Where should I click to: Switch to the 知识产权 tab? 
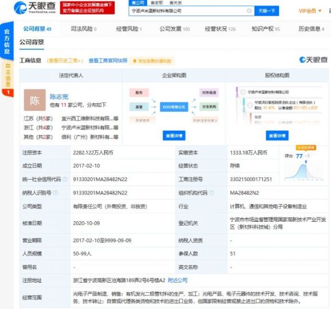coord(265,29)
